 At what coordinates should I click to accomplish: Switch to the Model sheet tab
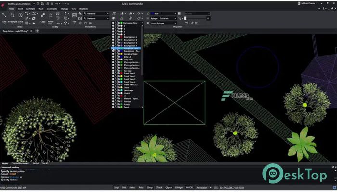click(x=5, y=163)
